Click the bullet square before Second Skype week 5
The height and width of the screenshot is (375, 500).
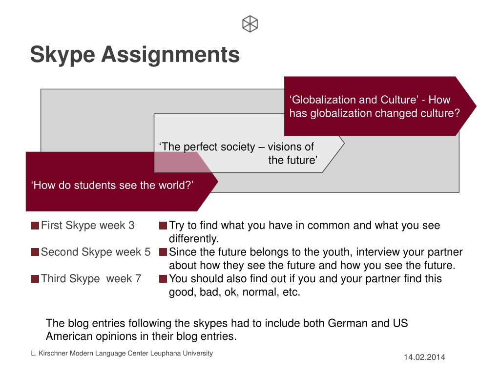(x=35, y=252)
